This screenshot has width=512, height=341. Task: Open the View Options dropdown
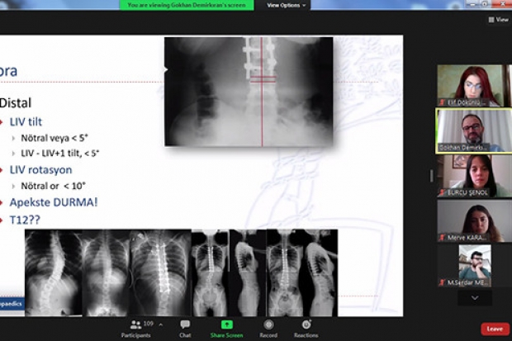point(287,5)
